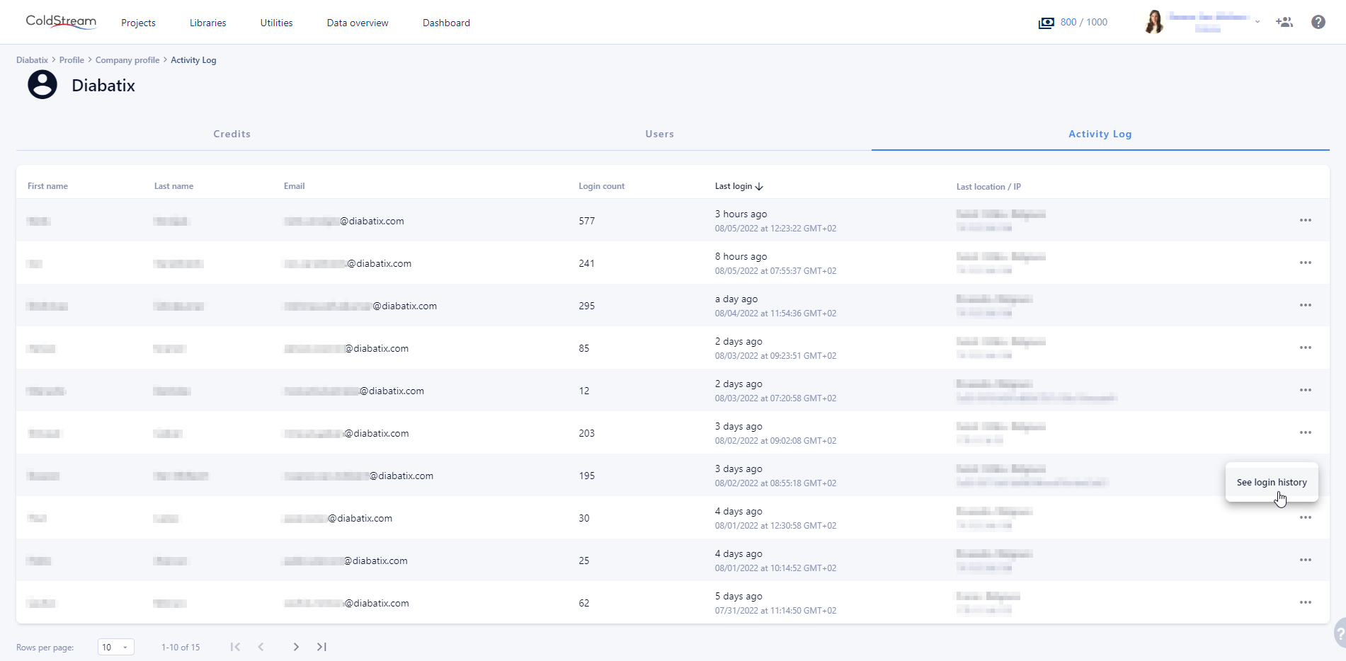1346x661 pixels.
Task: Click the Profile breadcrumb link
Action: [72, 60]
